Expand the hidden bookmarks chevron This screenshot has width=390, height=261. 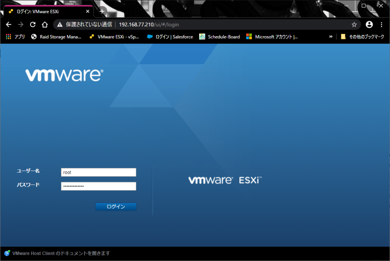[x=331, y=37]
